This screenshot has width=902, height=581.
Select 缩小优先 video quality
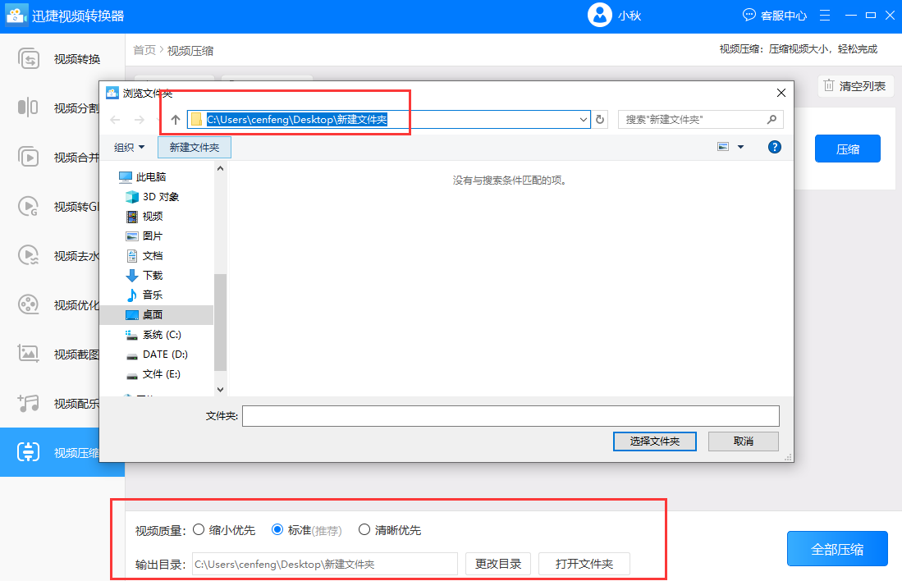click(x=199, y=530)
